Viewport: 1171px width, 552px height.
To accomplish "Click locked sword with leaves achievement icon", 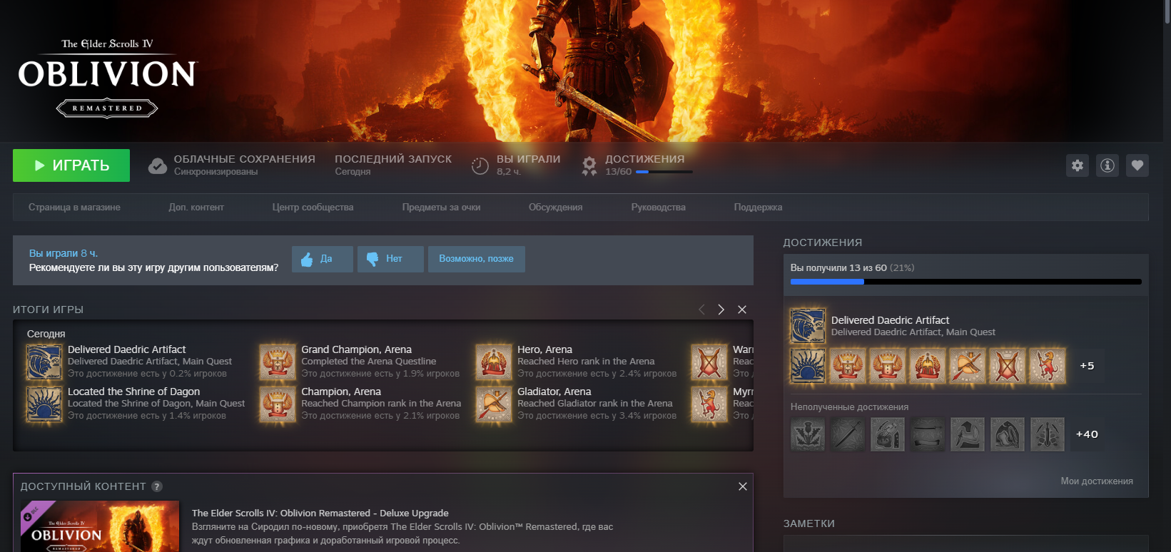I will (x=1048, y=434).
